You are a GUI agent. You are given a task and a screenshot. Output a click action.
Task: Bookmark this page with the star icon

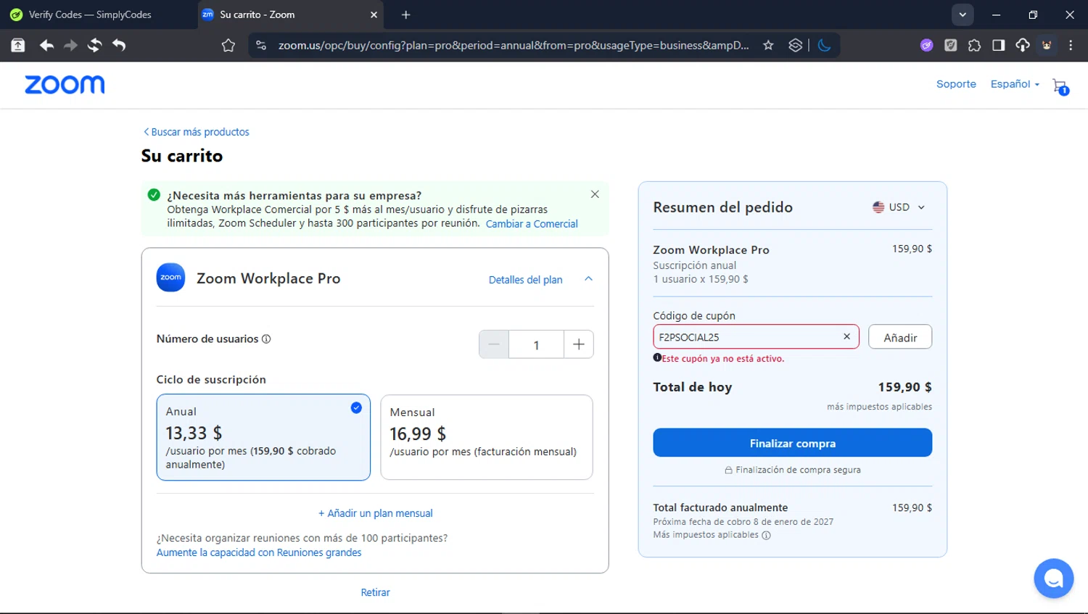click(768, 45)
